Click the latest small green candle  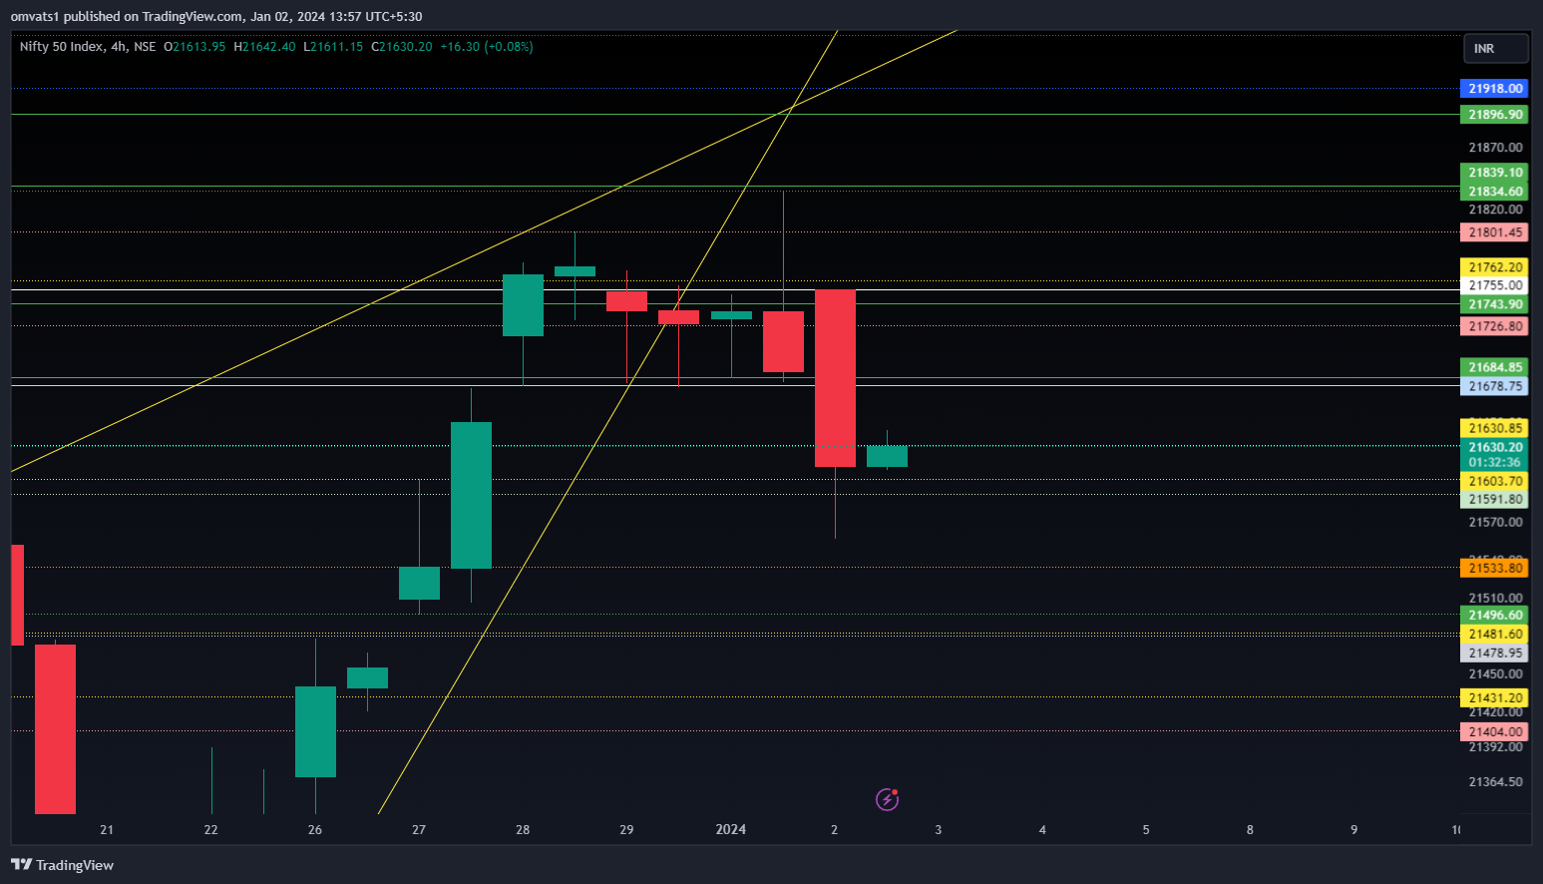pyautogui.click(x=887, y=456)
